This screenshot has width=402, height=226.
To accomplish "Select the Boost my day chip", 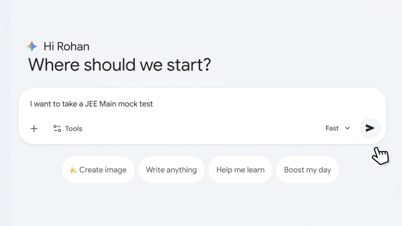I will click(307, 170).
